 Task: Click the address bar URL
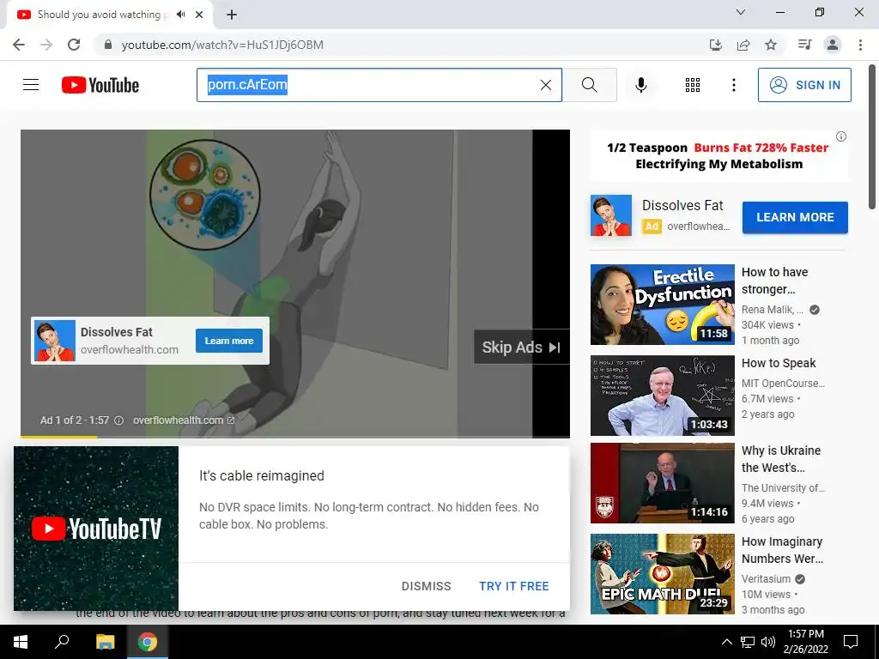[222, 45]
